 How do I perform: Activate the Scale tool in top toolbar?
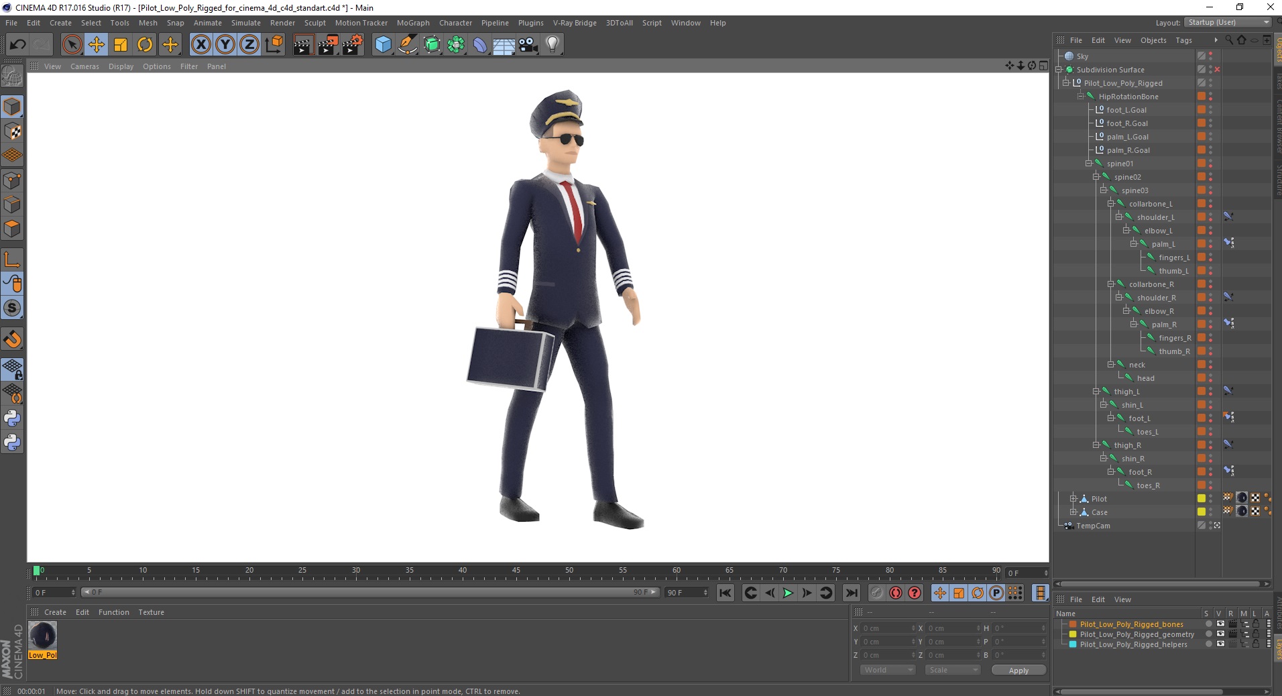tap(121, 45)
